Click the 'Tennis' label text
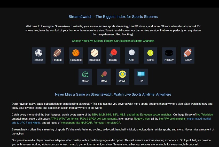 (150, 60)
